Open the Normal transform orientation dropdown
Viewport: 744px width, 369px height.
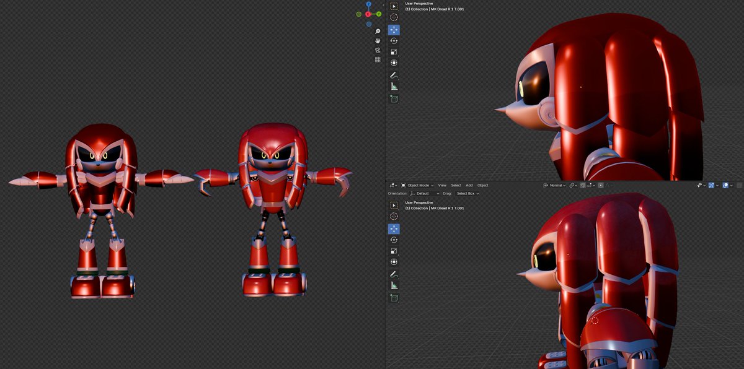(554, 185)
